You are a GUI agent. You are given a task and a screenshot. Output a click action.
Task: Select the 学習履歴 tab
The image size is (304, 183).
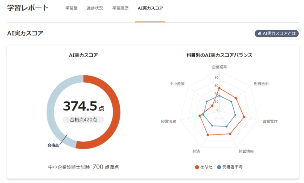click(120, 8)
